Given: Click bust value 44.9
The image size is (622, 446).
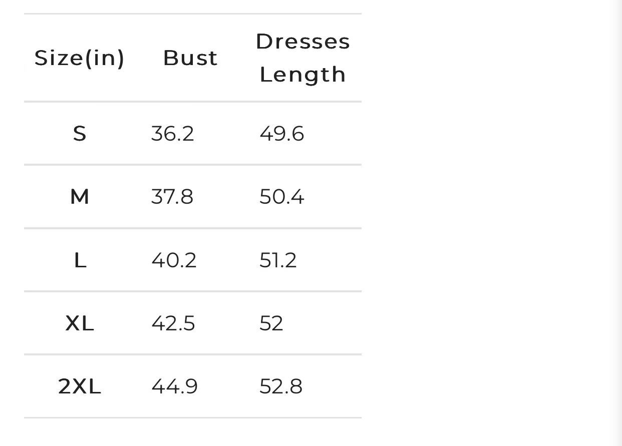Looking at the screenshot, I should click(x=174, y=386).
